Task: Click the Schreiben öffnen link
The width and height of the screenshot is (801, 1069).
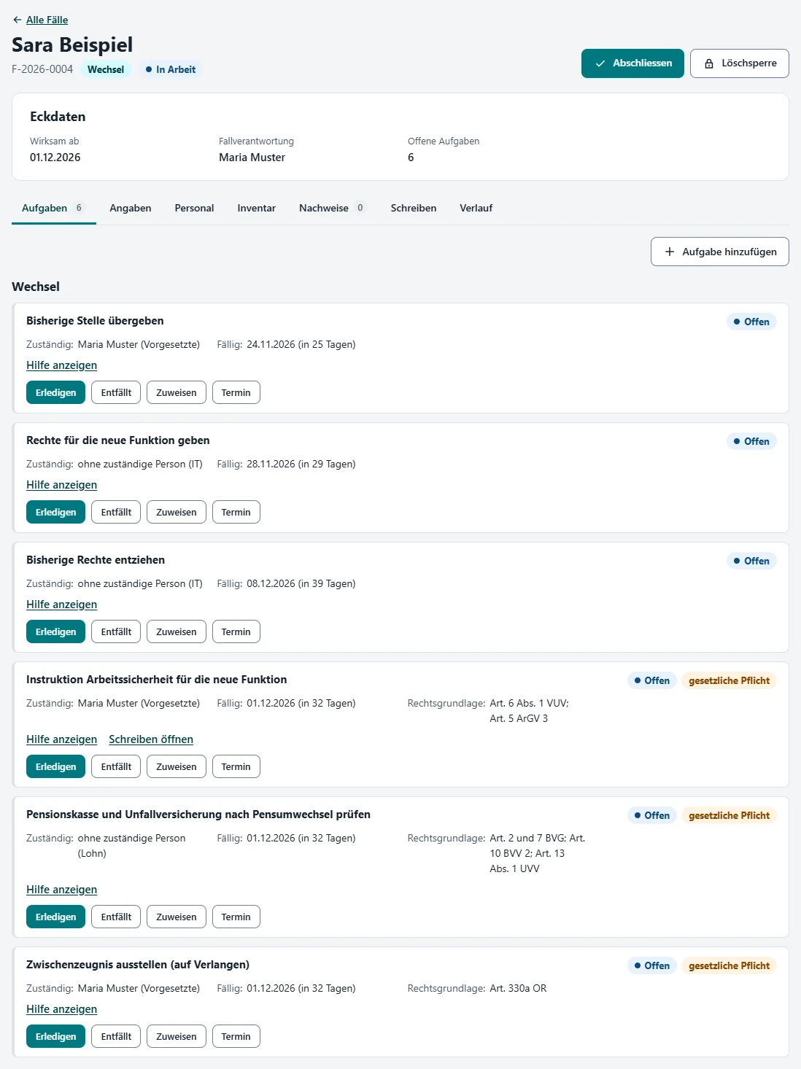Action: [151, 739]
